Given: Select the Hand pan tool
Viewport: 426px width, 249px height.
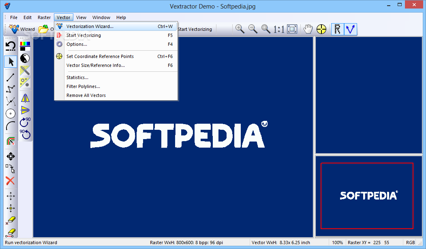Looking at the screenshot, I should [x=308, y=29].
